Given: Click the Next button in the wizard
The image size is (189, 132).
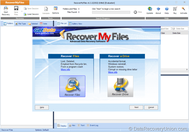Looking at the screenshot, I should [136, 107].
